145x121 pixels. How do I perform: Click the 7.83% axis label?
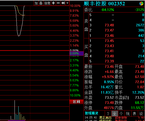[x=74, y=16]
